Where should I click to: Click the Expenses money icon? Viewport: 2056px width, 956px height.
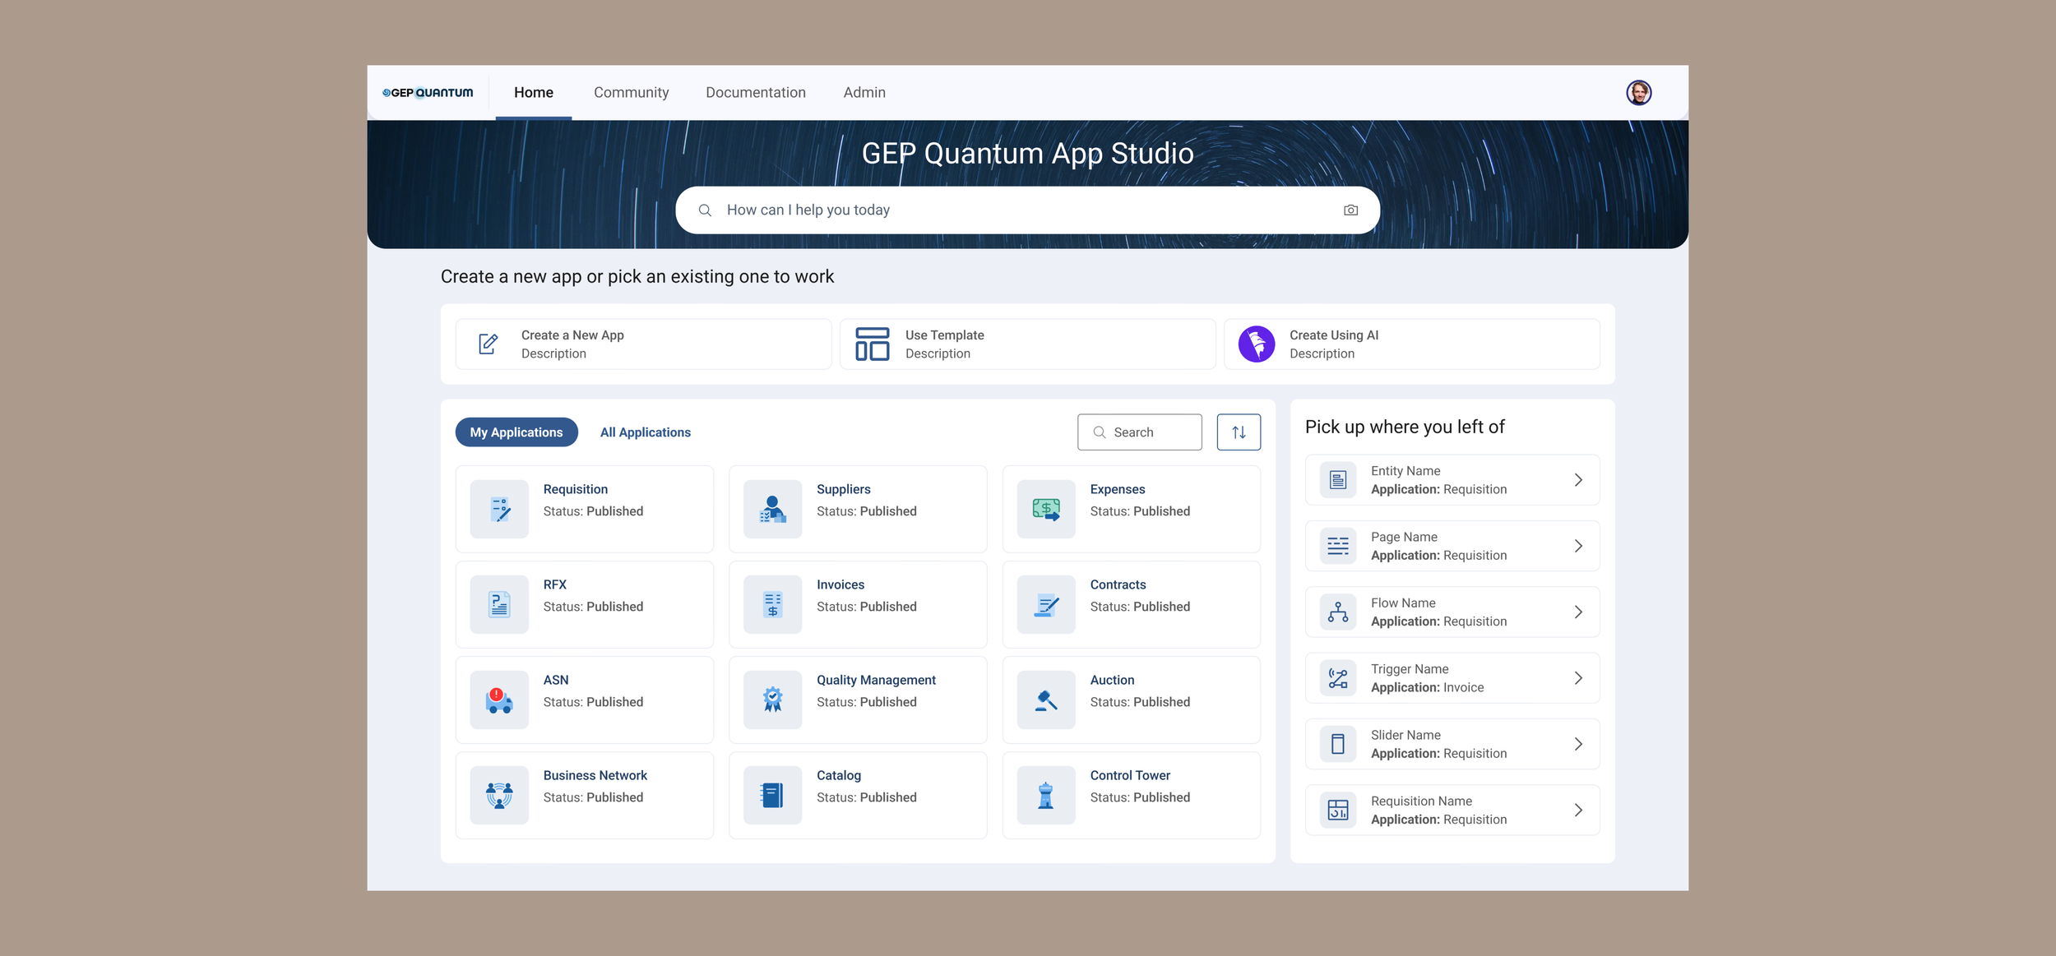pyautogui.click(x=1045, y=510)
